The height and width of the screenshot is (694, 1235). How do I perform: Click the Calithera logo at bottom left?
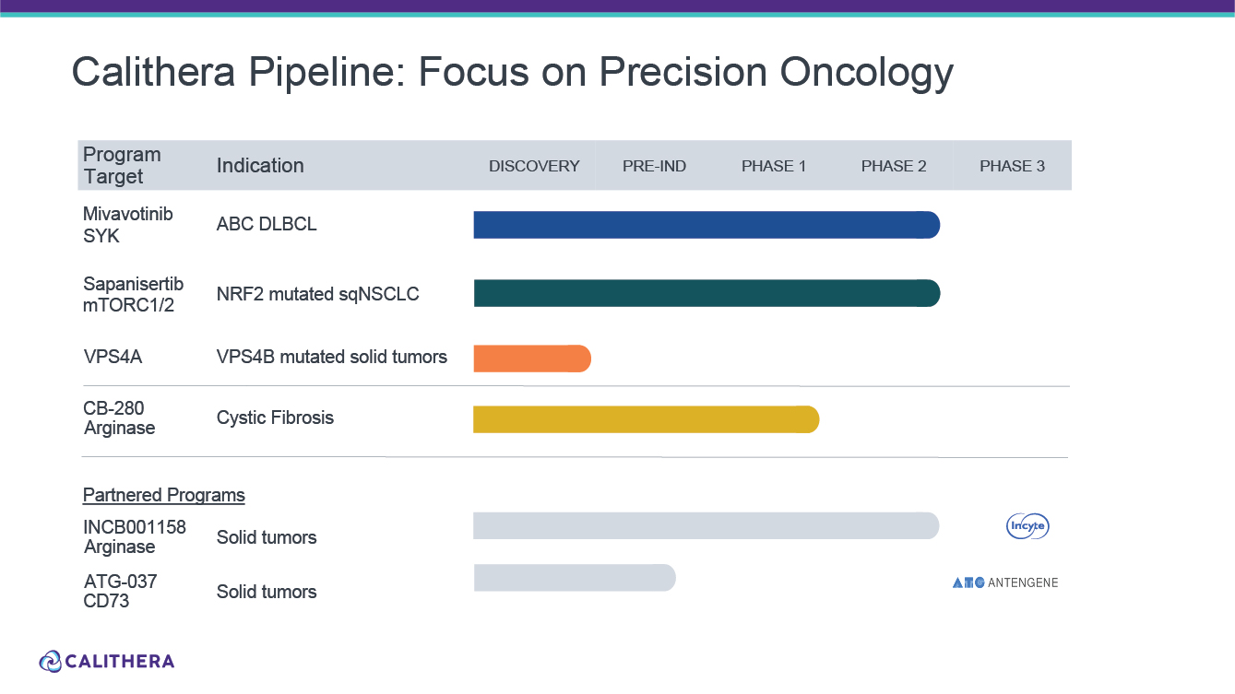(x=107, y=661)
